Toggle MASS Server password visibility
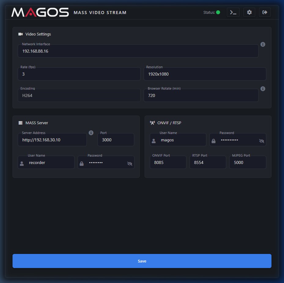 (x=130, y=164)
